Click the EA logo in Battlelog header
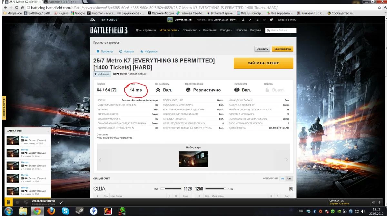 coord(93,20)
